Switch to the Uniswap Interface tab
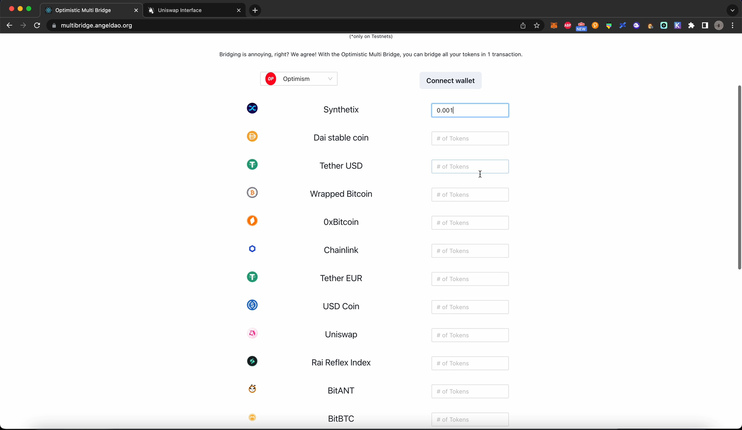The image size is (742, 430). (194, 10)
